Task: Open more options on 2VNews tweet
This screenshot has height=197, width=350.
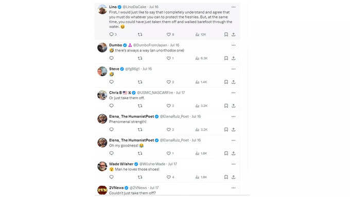Action: click(x=233, y=188)
